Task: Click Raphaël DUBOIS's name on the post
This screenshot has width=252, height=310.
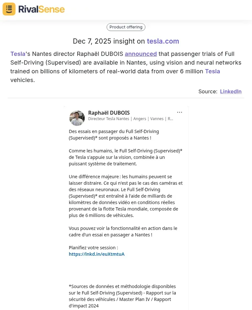Action: pyautogui.click(x=109, y=113)
